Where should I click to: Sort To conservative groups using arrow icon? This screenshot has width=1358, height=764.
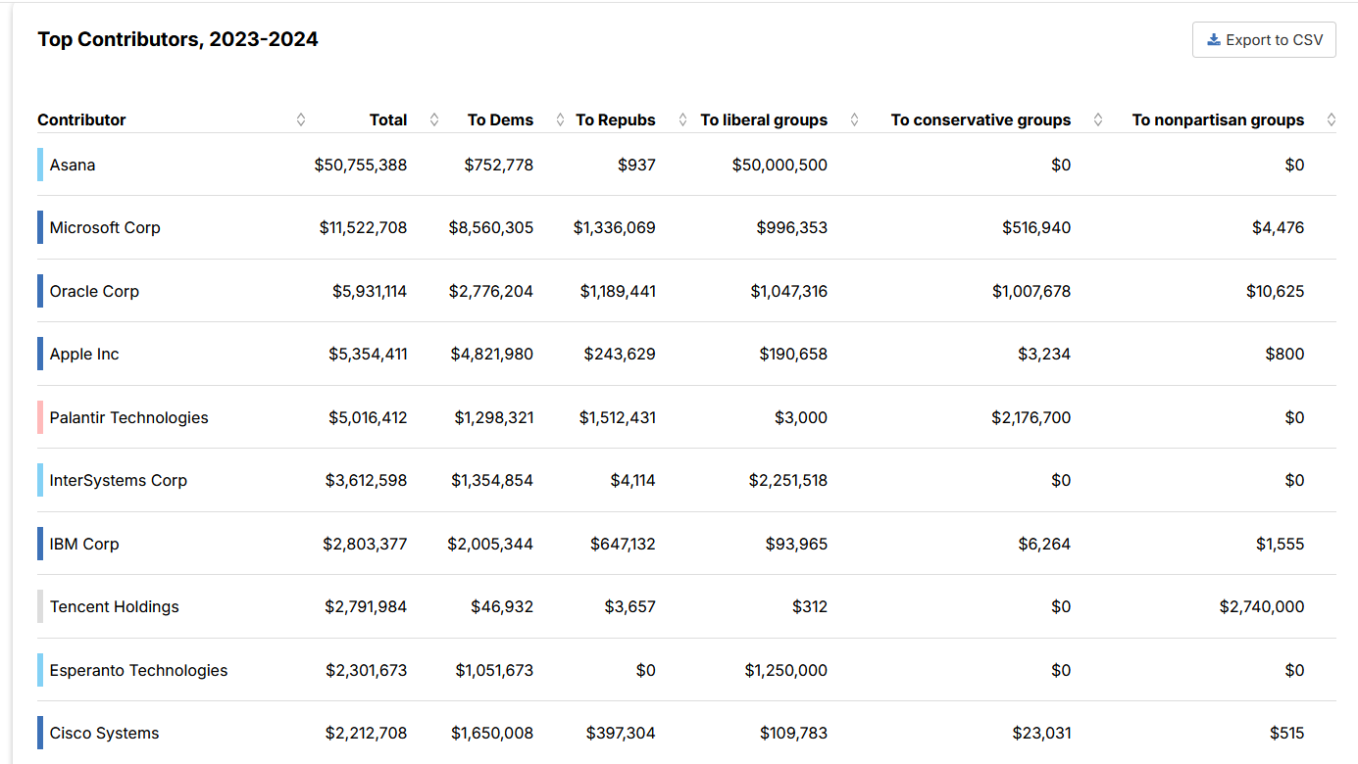coord(1098,119)
